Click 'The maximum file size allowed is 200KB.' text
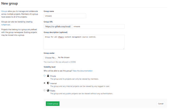169x109 pixels. coord(60,62)
